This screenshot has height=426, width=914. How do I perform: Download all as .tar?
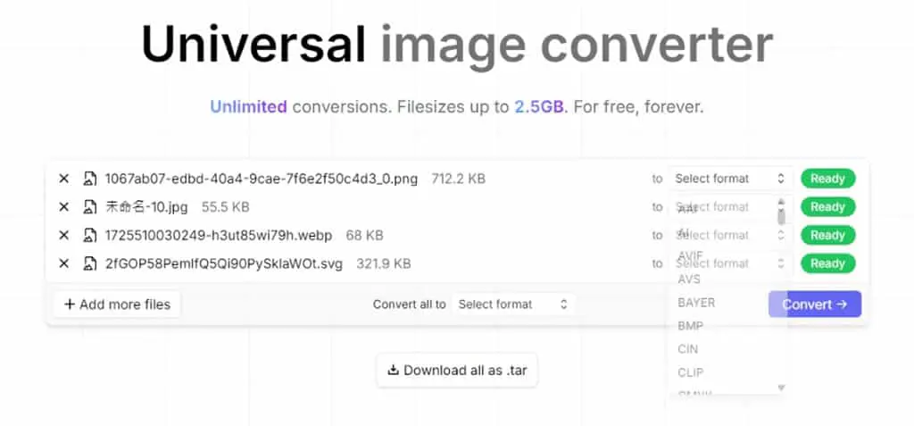point(457,370)
